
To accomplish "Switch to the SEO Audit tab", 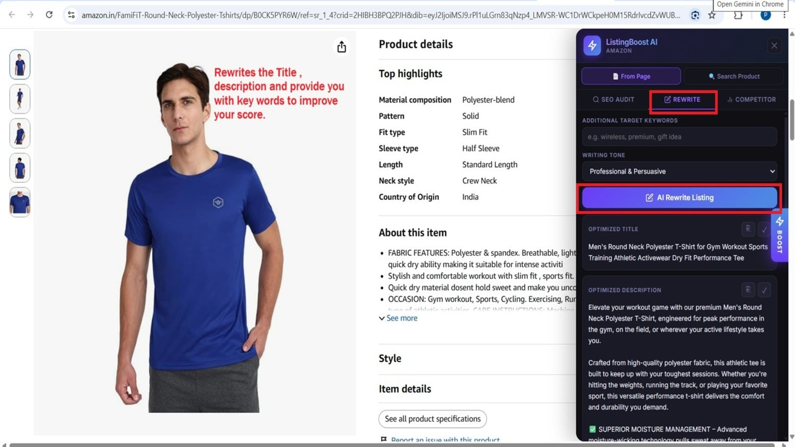I will [x=613, y=99].
